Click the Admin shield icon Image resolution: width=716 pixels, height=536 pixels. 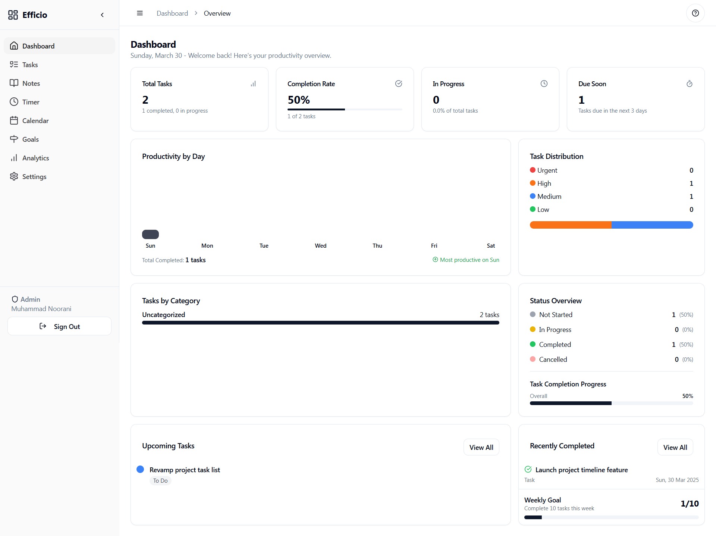(15, 299)
